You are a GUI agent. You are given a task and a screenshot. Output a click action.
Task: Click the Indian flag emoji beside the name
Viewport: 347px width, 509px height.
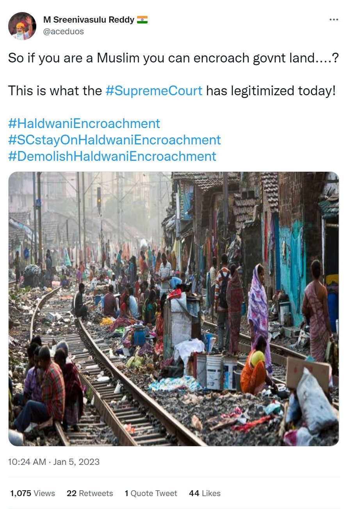click(142, 20)
